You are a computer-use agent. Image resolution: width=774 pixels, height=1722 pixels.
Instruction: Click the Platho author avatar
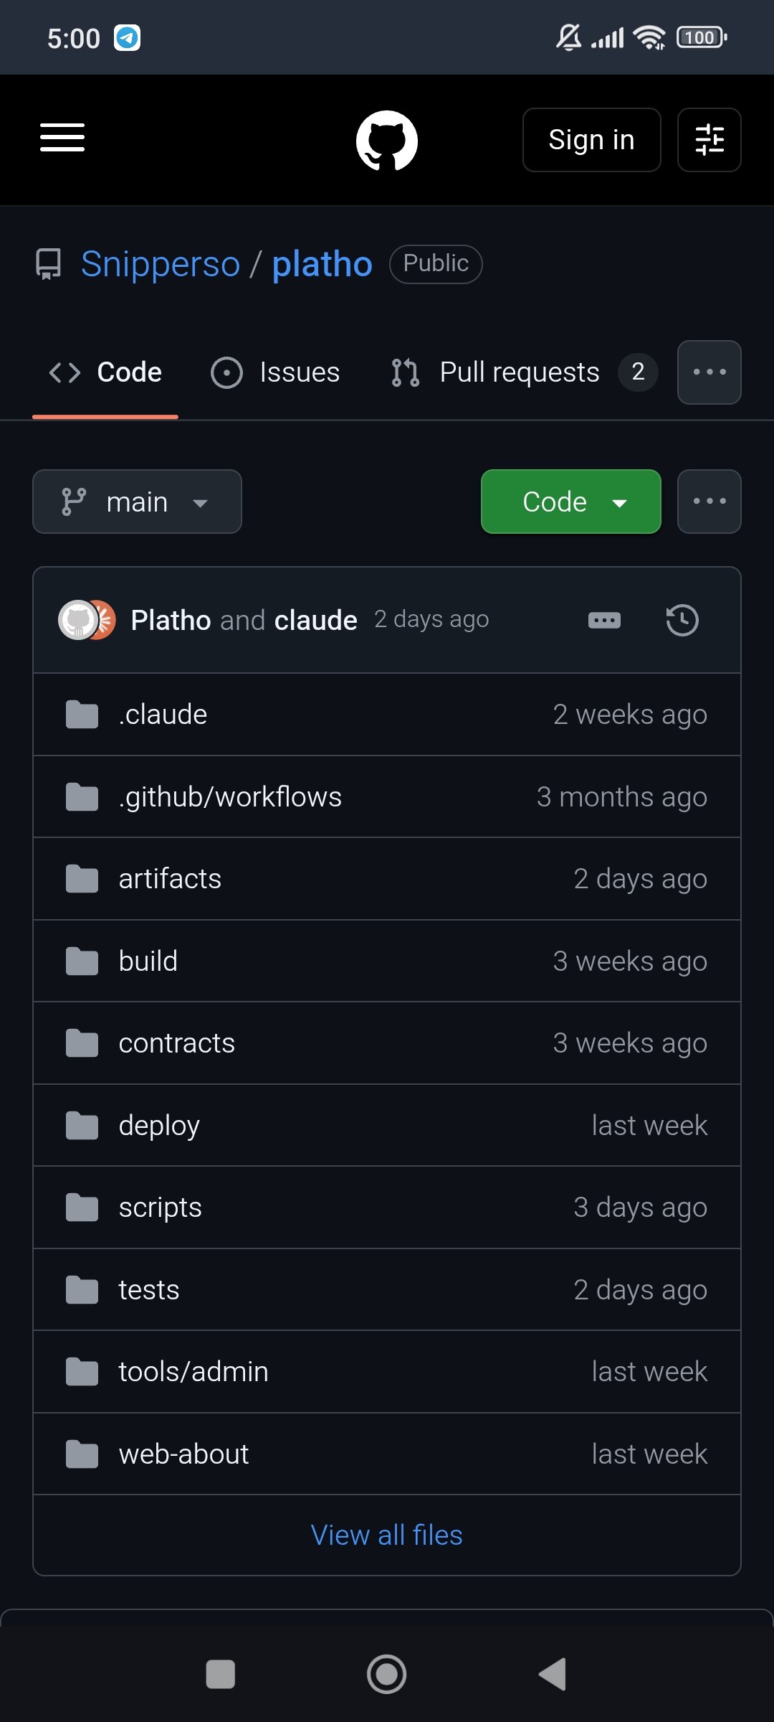[77, 620]
